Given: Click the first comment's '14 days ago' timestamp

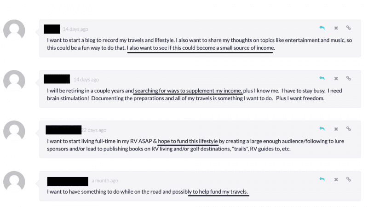Looking at the screenshot, I should [x=75, y=29].
